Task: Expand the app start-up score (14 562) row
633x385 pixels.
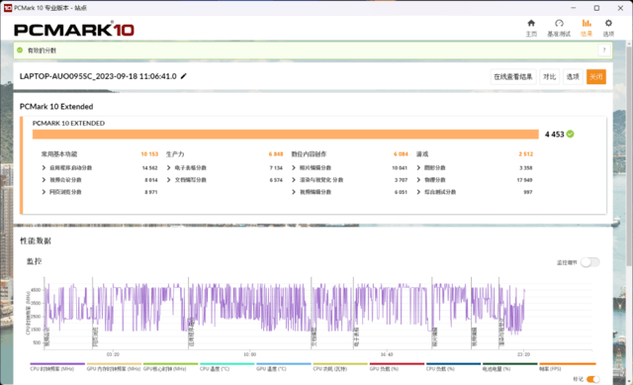Action: tap(44, 167)
